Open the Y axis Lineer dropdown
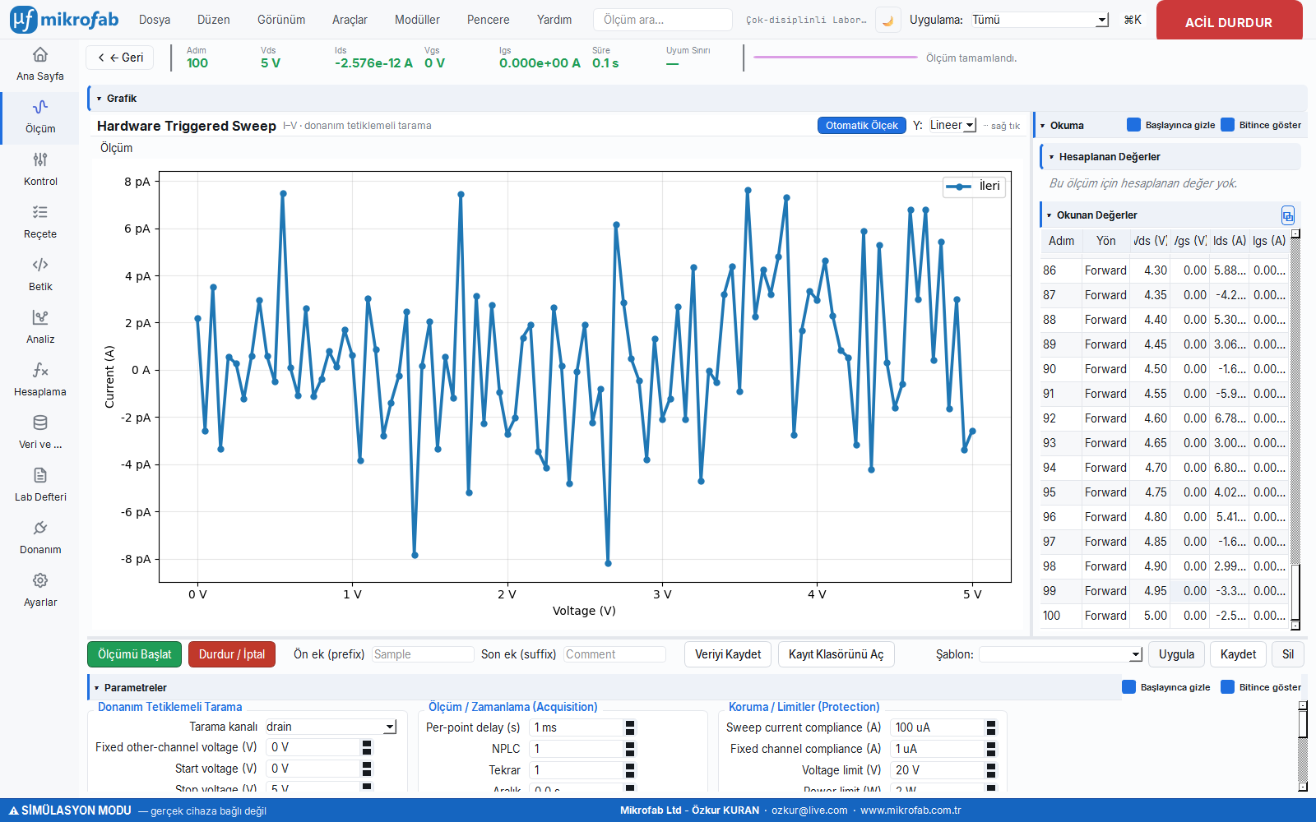This screenshot has height=822, width=1316. point(952,125)
